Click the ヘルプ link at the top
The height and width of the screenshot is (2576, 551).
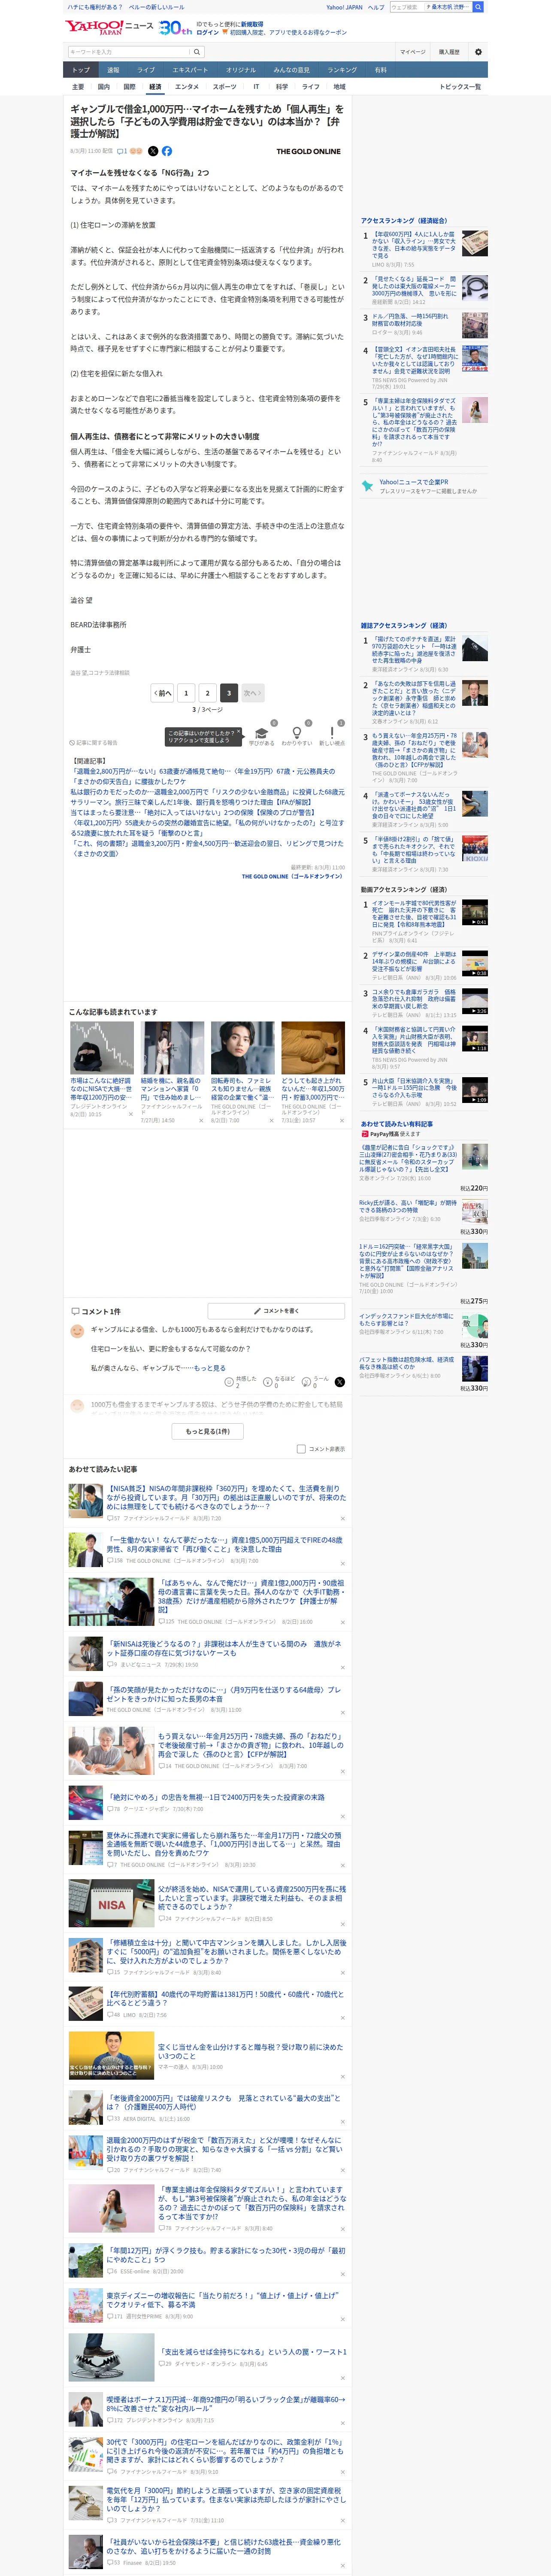(x=376, y=7)
